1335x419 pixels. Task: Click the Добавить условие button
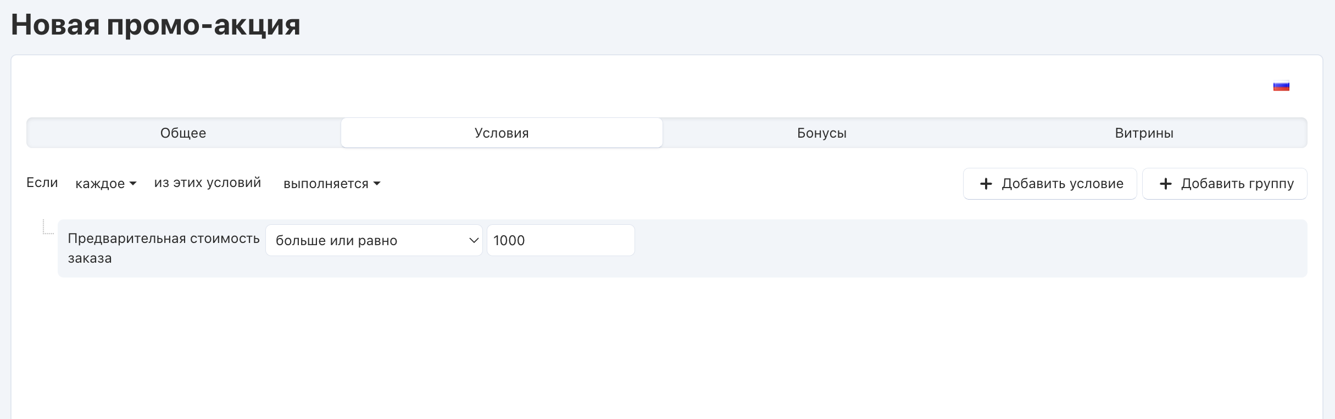pyautogui.click(x=1050, y=184)
